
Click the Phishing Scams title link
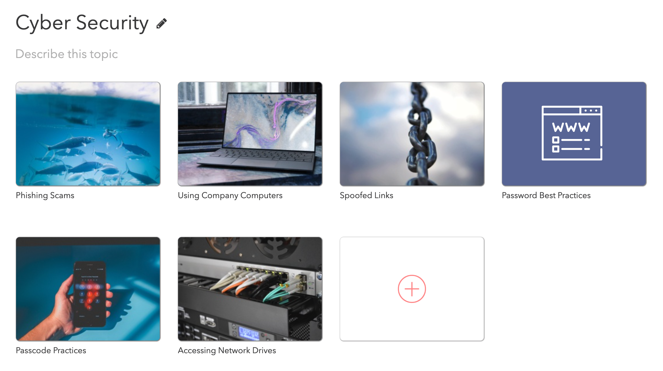click(45, 195)
